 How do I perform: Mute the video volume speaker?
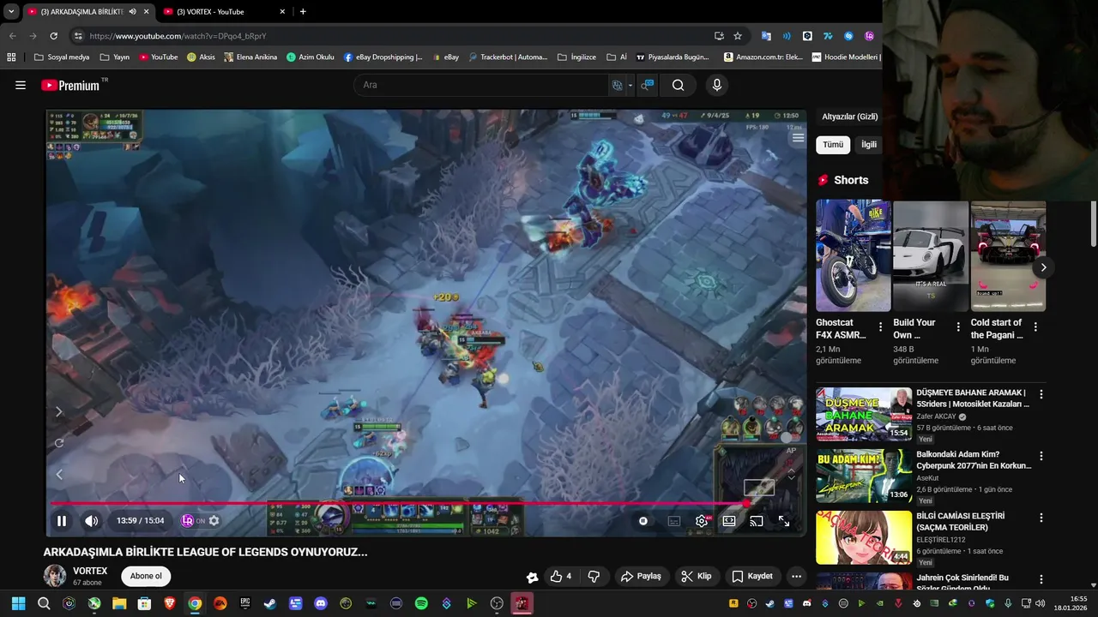point(91,520)
